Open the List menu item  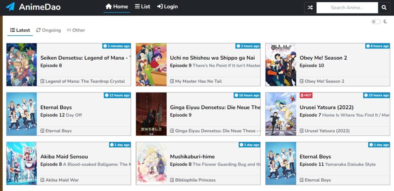click(142, 7)
